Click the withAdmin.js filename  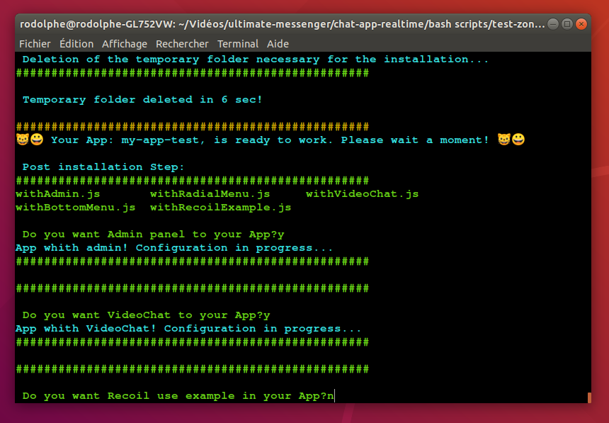click(x=57, y=194)
